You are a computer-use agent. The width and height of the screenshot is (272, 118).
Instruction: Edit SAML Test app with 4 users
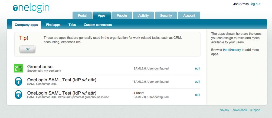click(x=198, y=95)
